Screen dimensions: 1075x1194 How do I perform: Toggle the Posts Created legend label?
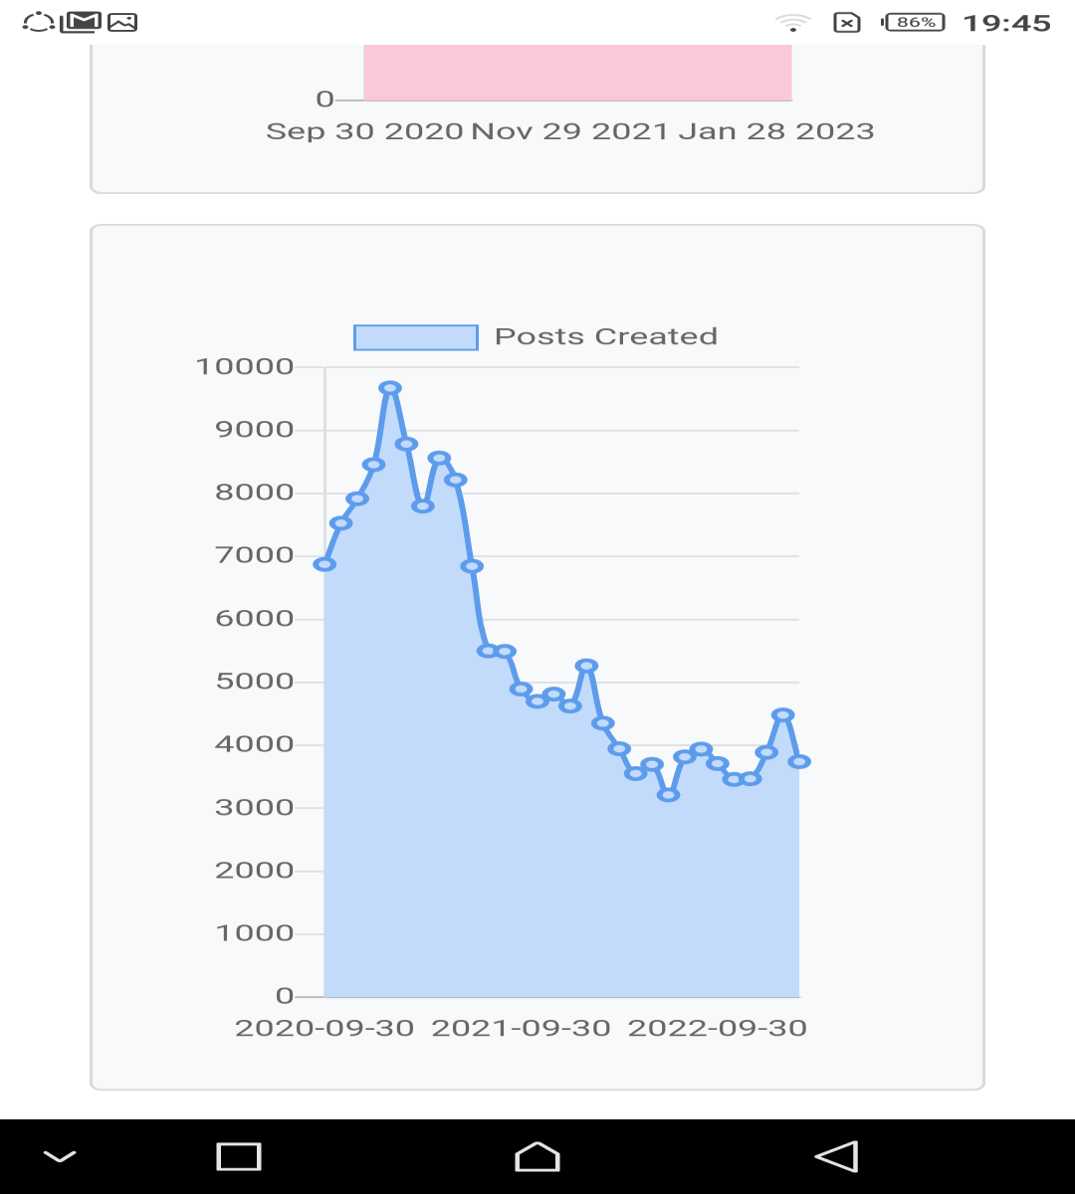pyautogui.click(x=606, y=336)
